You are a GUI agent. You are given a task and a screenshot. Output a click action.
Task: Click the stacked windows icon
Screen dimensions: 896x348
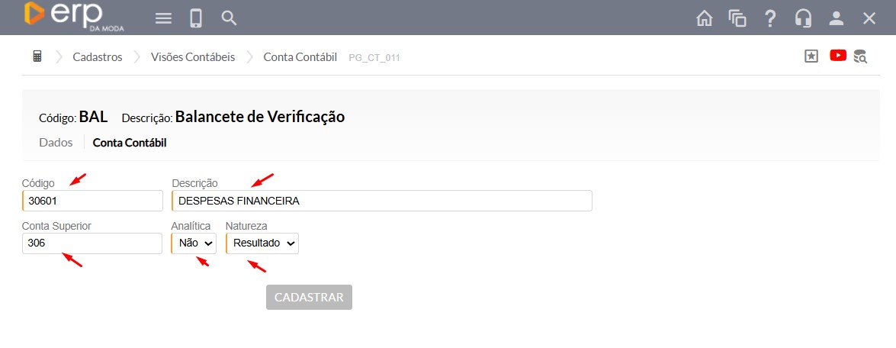(737, 18)
